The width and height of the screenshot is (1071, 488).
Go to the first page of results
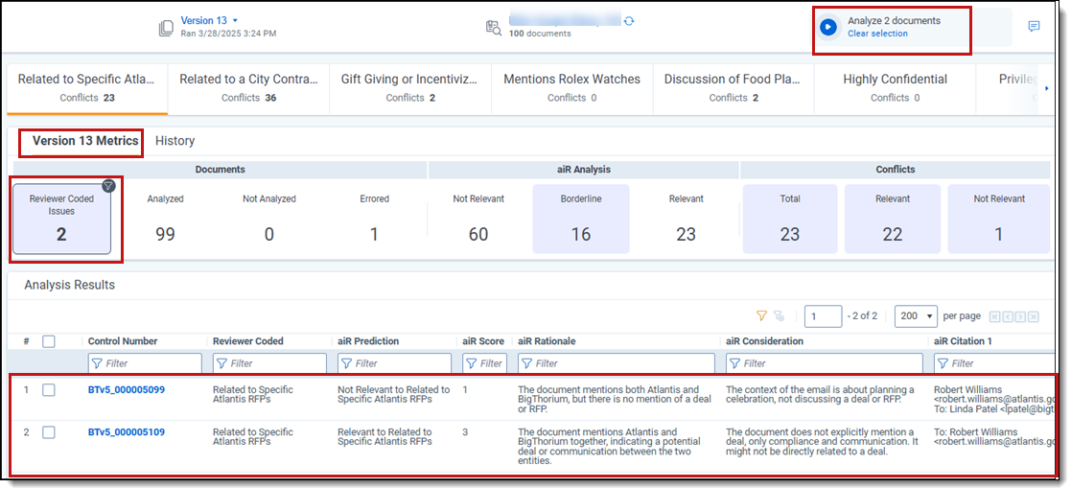point(994,316)
